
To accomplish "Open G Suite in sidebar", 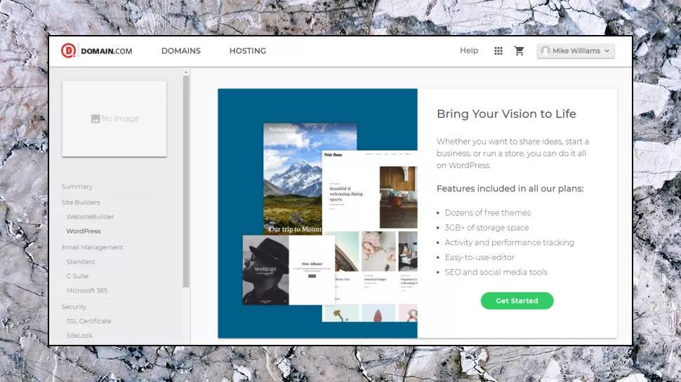I will (x=77, y=275).
